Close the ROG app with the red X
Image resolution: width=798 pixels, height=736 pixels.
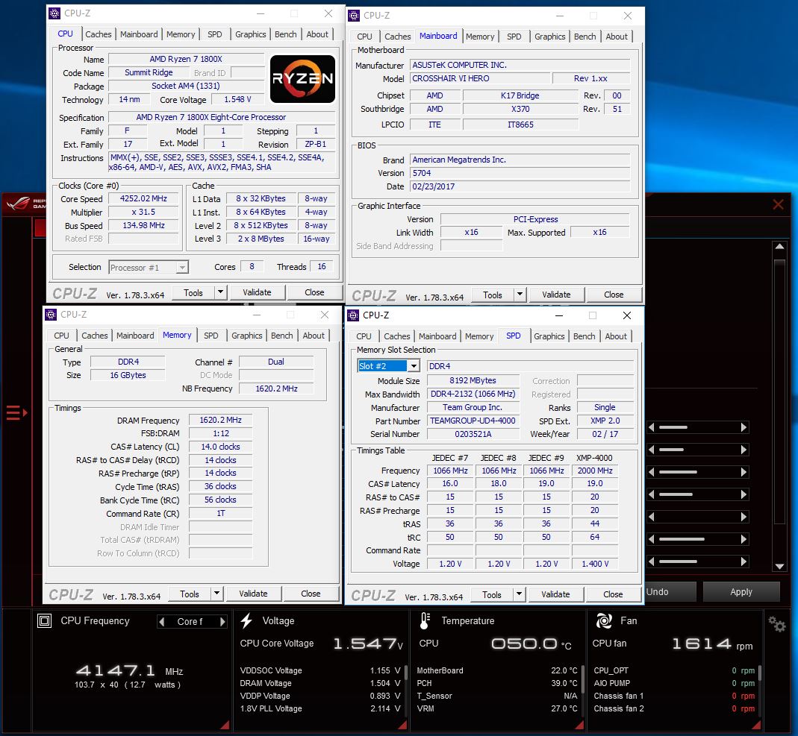pyautogui.click(x=778, y=204)
